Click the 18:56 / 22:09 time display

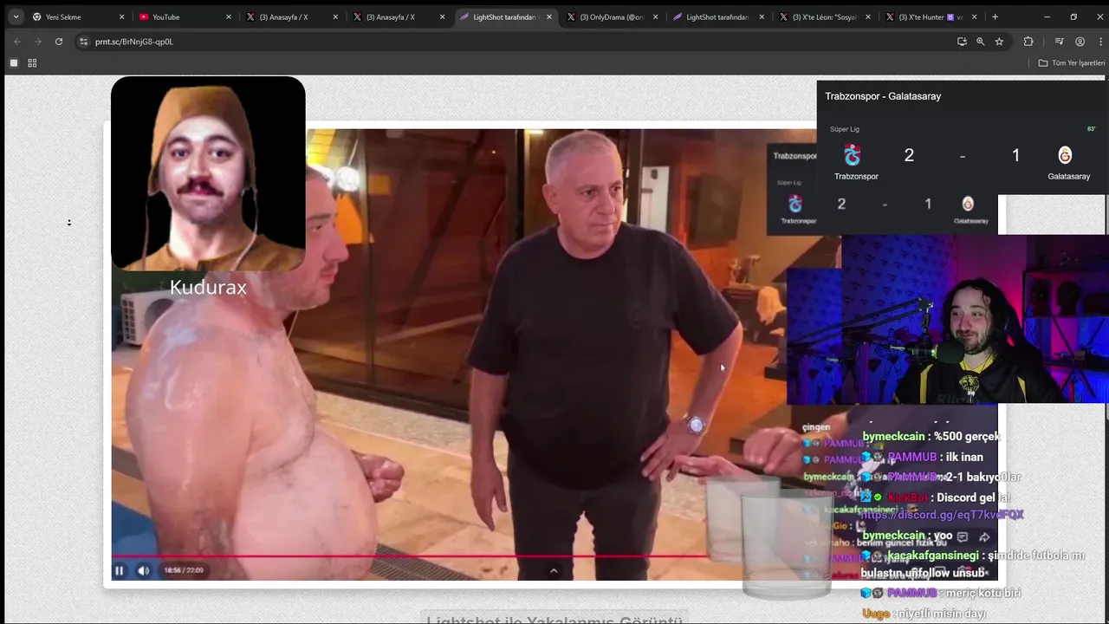[184, 570]
